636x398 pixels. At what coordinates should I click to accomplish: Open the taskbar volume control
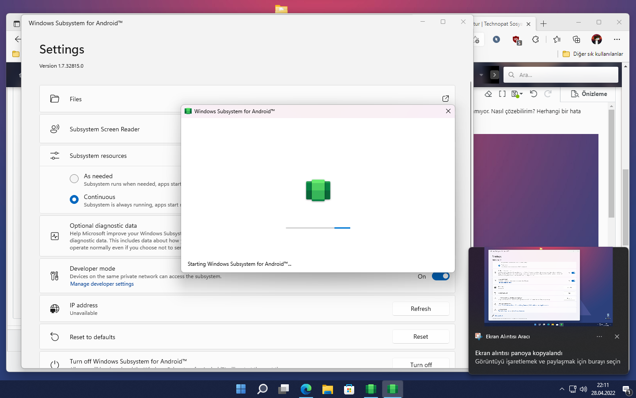[x=583, y=389]
